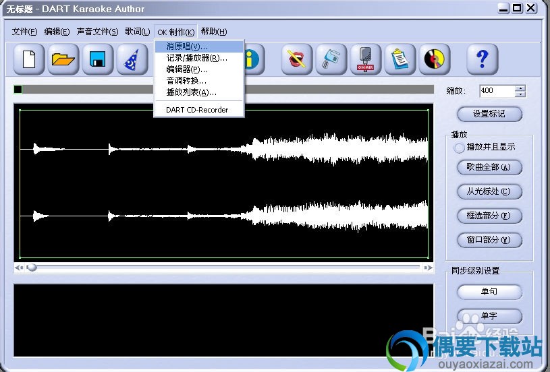Click the remove vocals lips icon

(297, 59)
